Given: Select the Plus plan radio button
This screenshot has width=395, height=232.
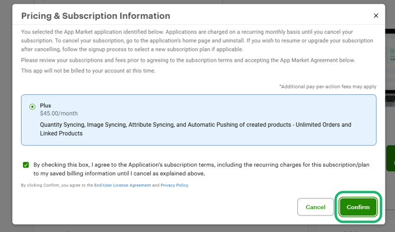Looking at the screenshot, I should [x=32, y=107].
